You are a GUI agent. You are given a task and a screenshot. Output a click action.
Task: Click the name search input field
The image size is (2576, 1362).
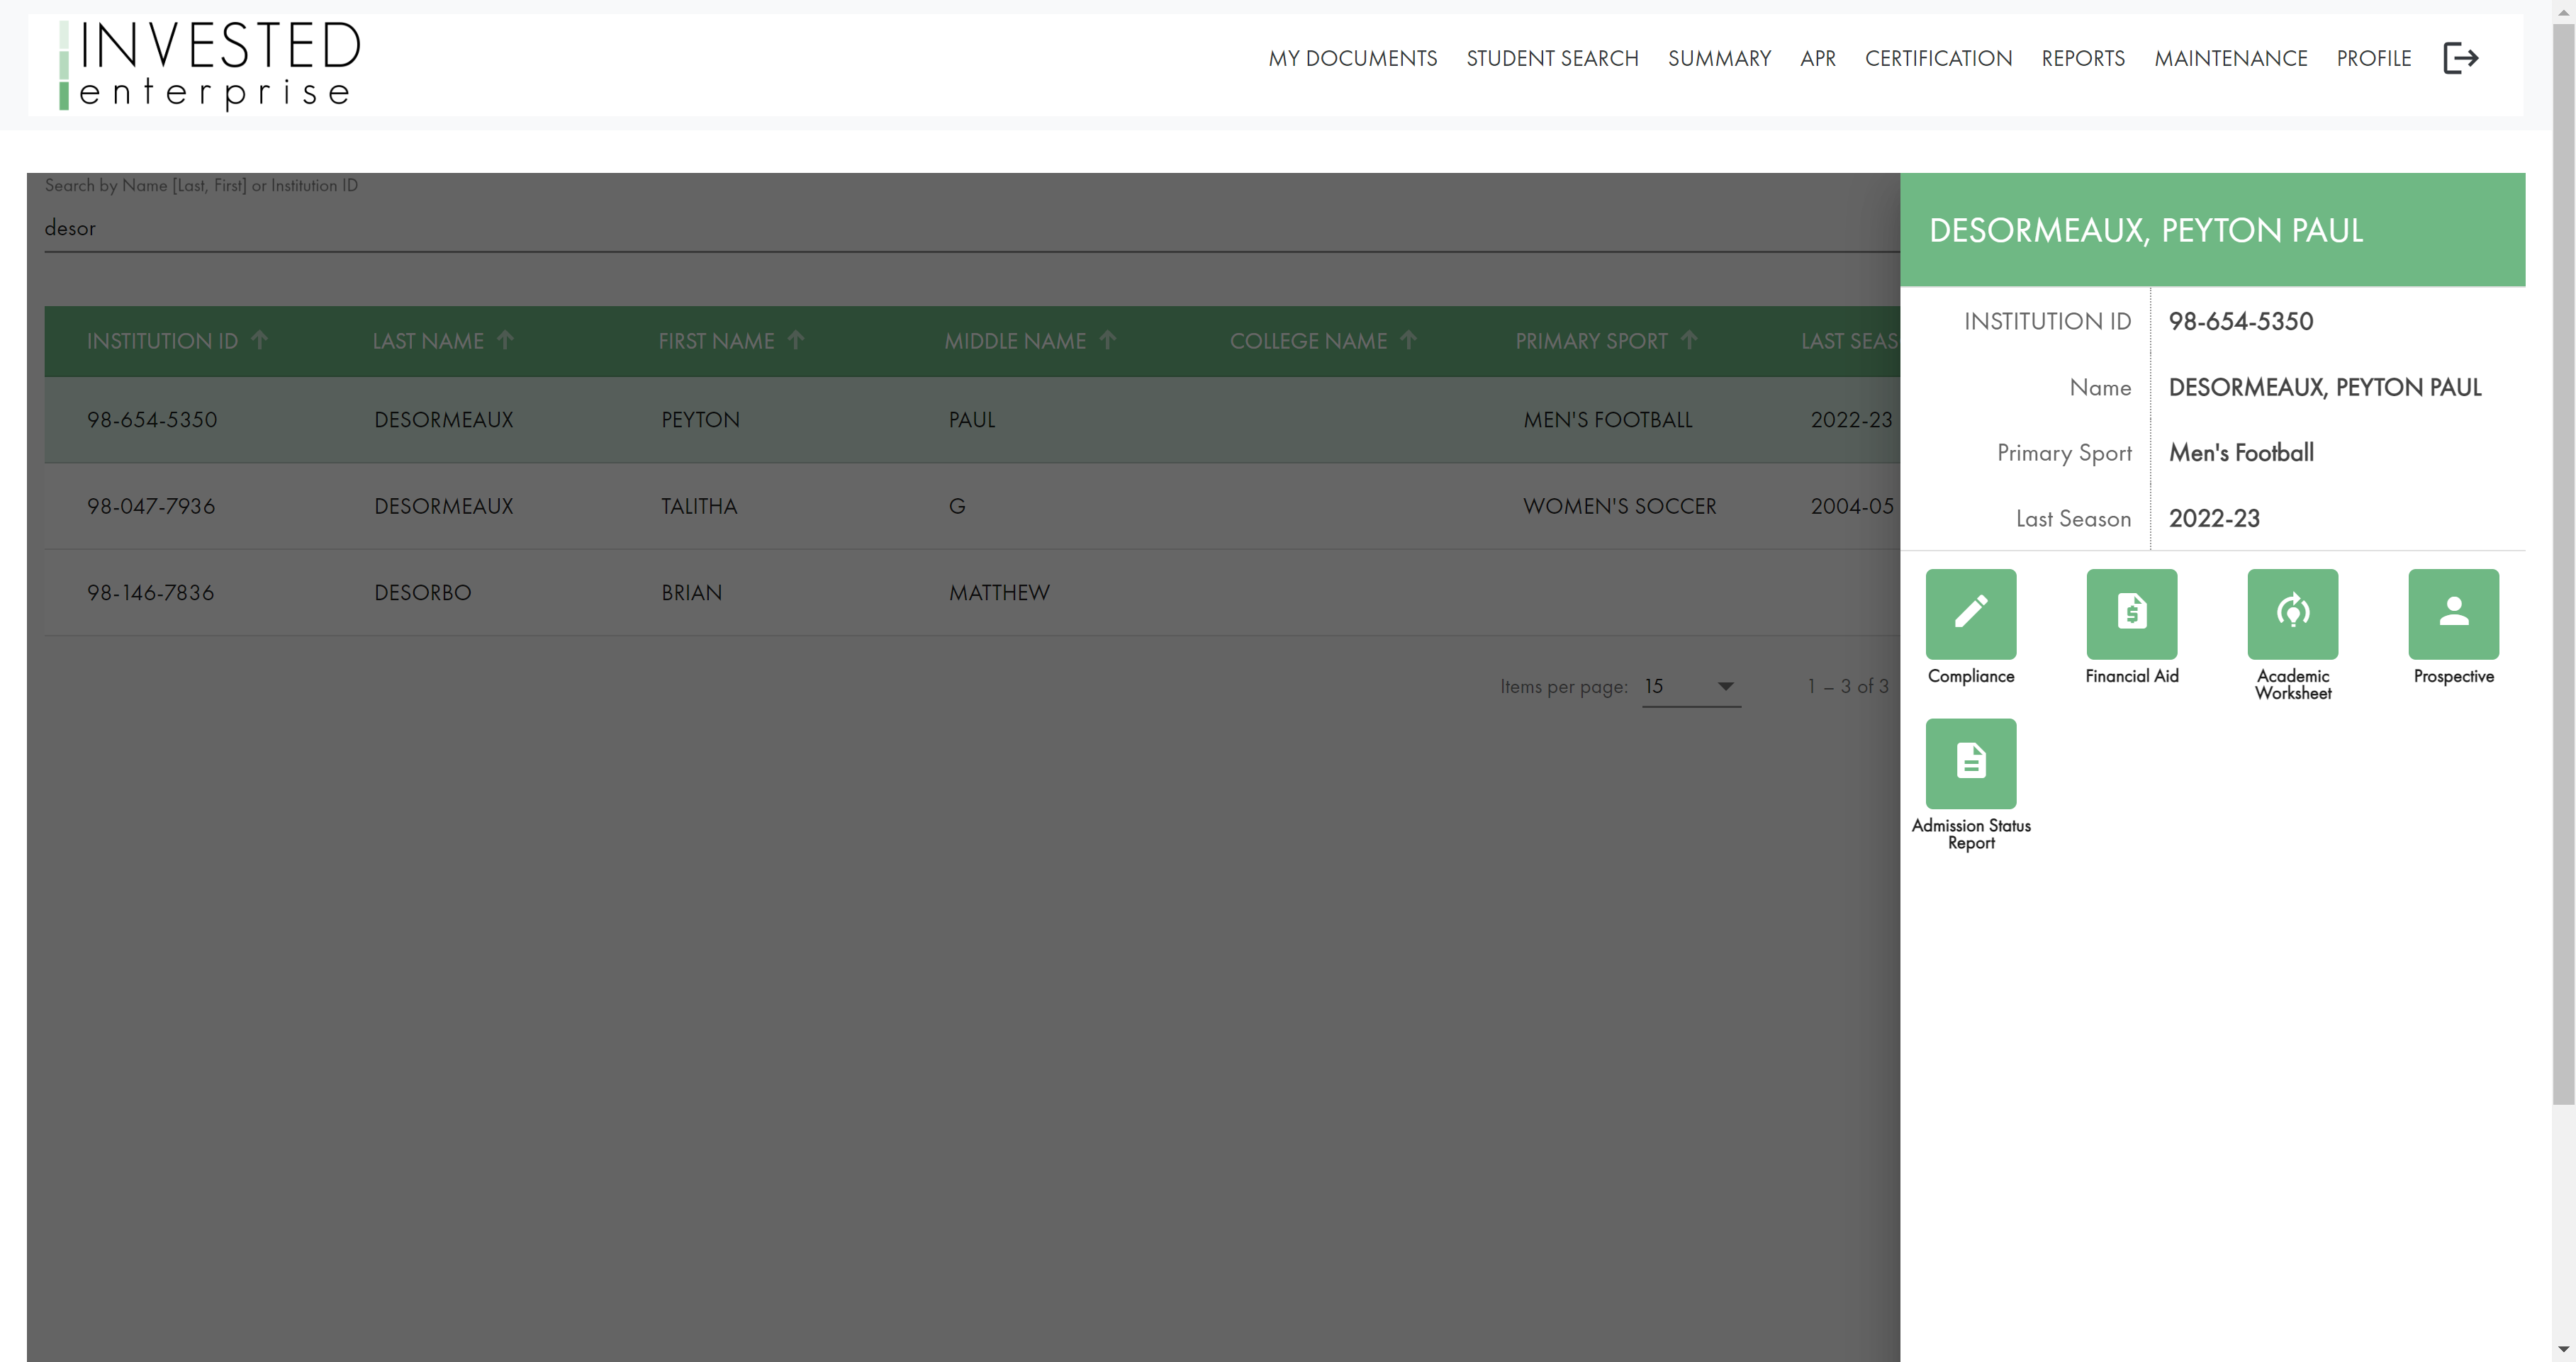click(x=900, y=228)
